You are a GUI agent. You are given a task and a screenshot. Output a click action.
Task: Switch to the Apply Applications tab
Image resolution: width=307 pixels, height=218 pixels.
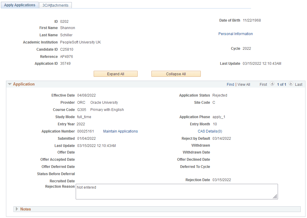(x=19, y=5)
